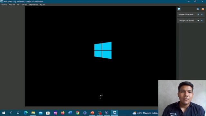Open the Mail app from the taskbar
Viewport: 206px width, 116px height.
point(41,113)
